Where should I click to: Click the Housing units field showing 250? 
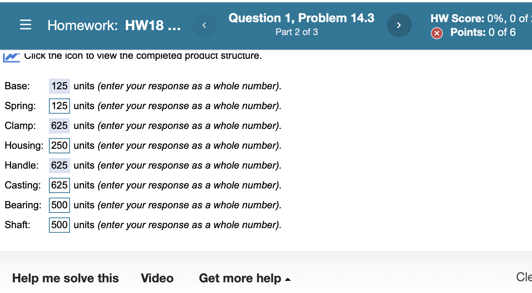click(59, 145)
